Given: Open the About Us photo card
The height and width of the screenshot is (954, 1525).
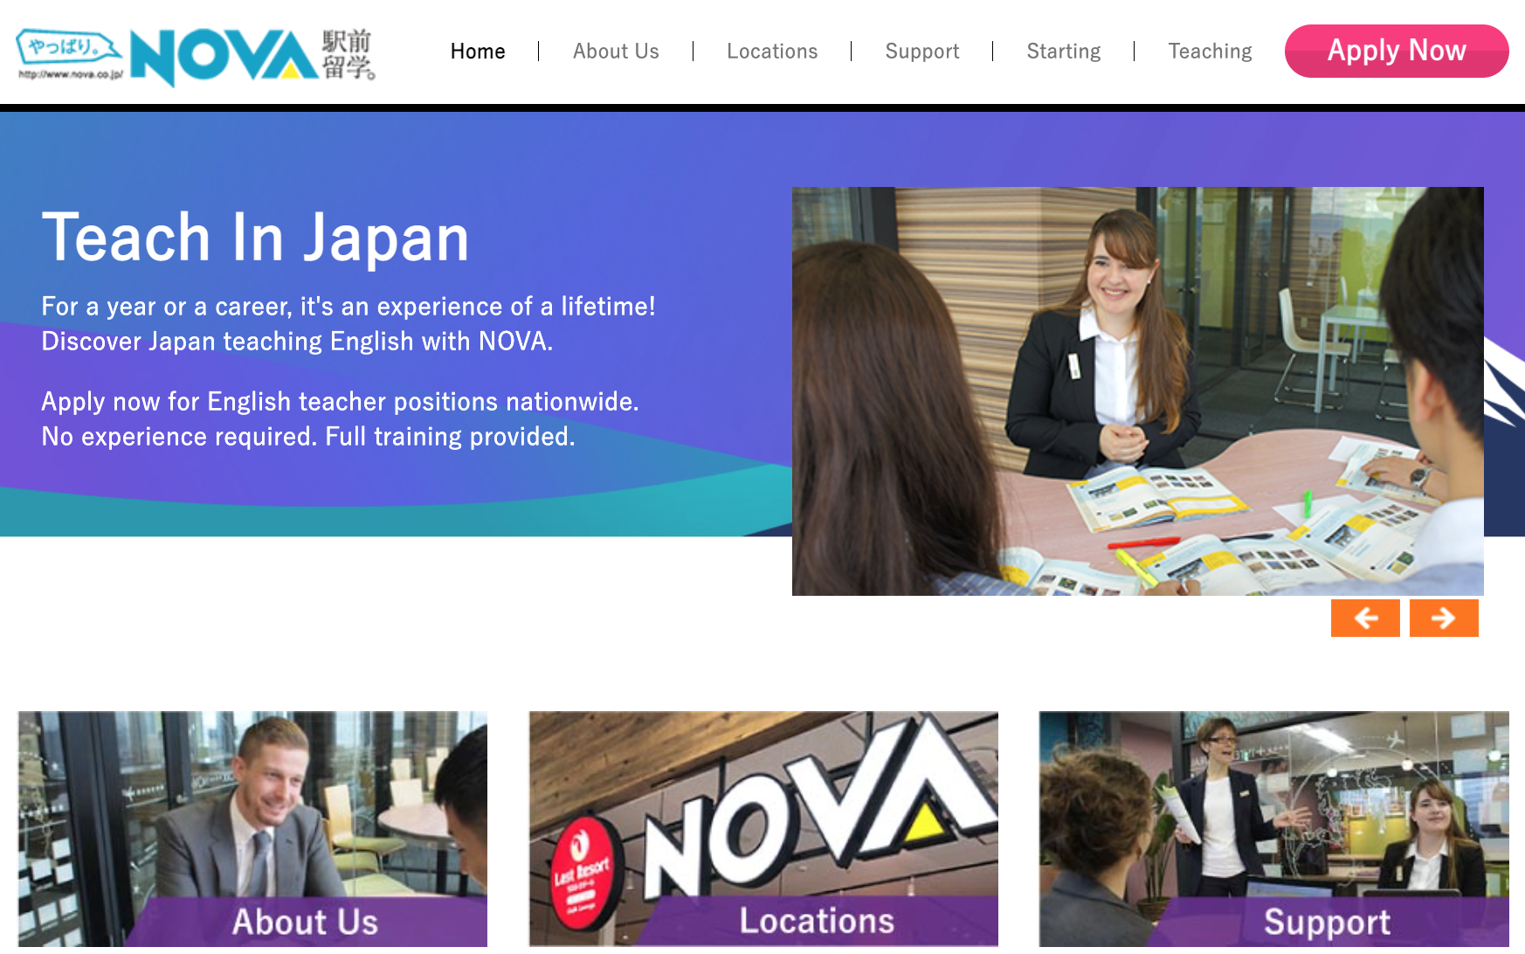Looking at the screenshot, I should coord(252,829).
